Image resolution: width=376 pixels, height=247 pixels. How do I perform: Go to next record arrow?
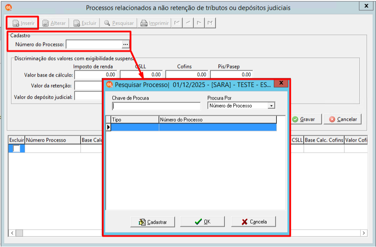pyautogui.click(x=199, y=23)
